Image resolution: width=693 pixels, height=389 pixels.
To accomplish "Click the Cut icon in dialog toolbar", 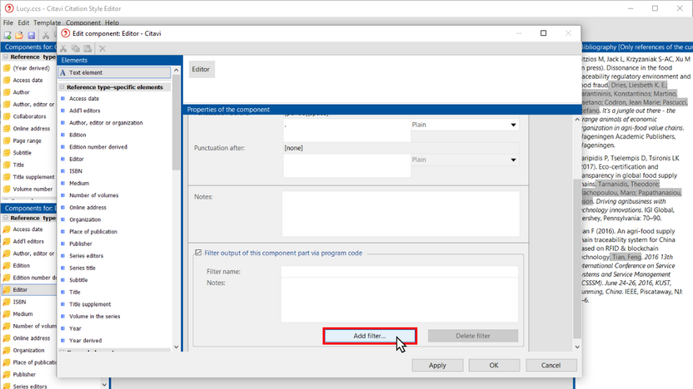I will [x=63, y=48].
